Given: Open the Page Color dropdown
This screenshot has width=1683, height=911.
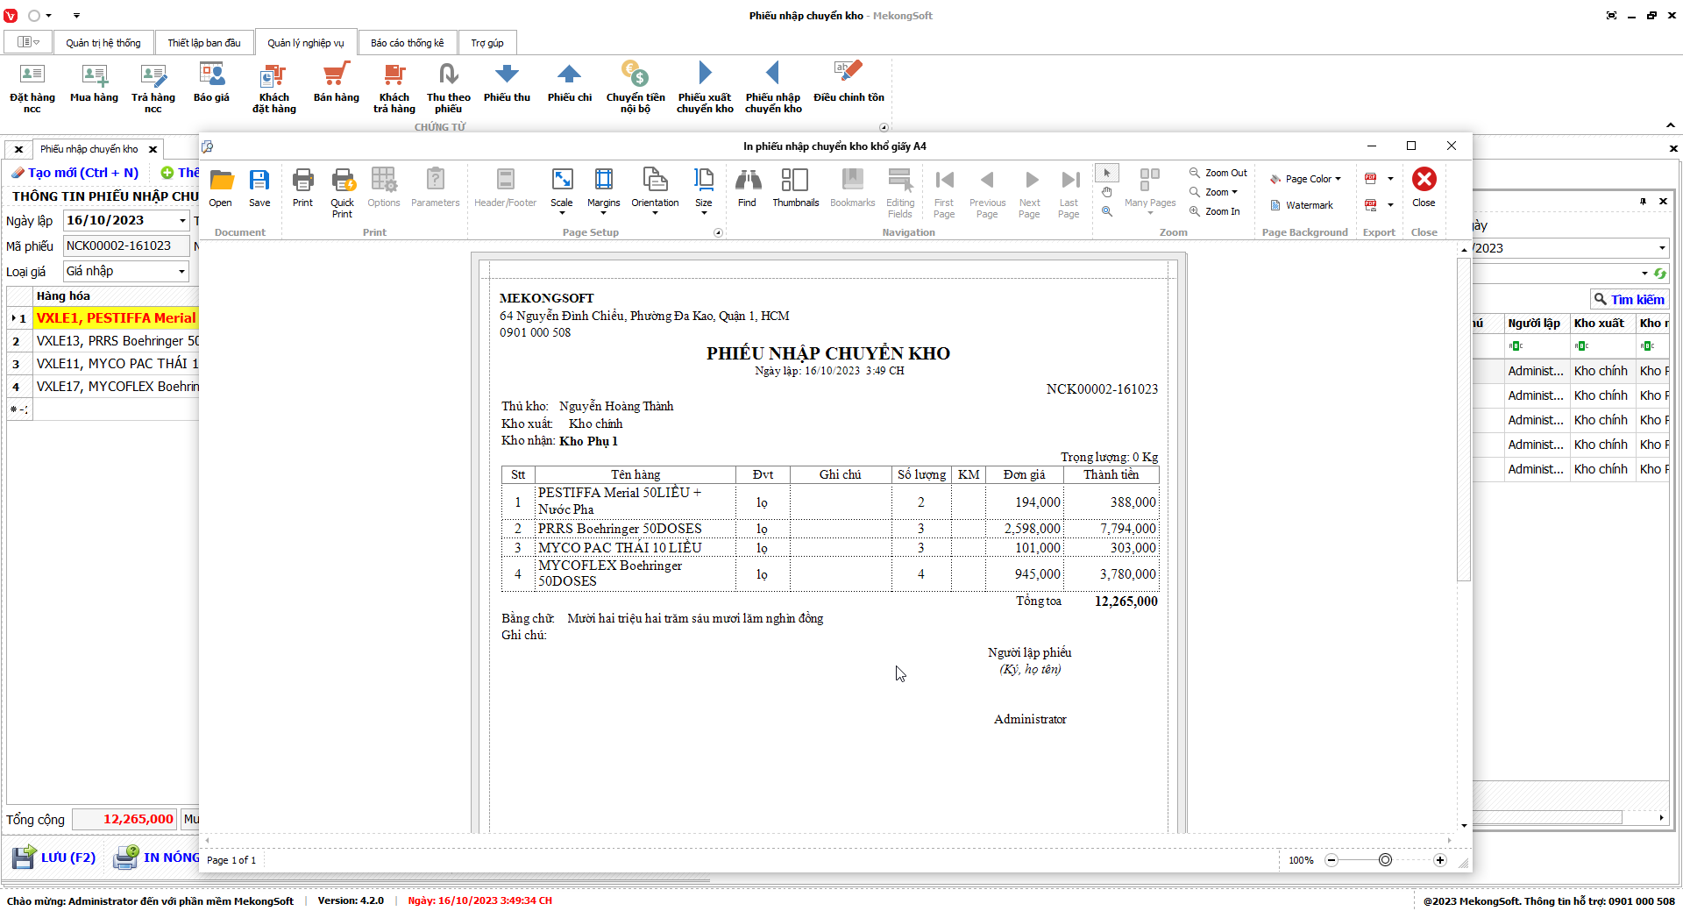Looking at the screenshot, I should tap(1305, 179).
